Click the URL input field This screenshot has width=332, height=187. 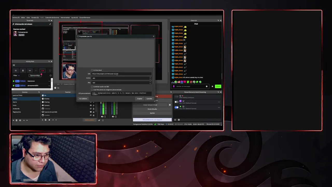point(121,74)
